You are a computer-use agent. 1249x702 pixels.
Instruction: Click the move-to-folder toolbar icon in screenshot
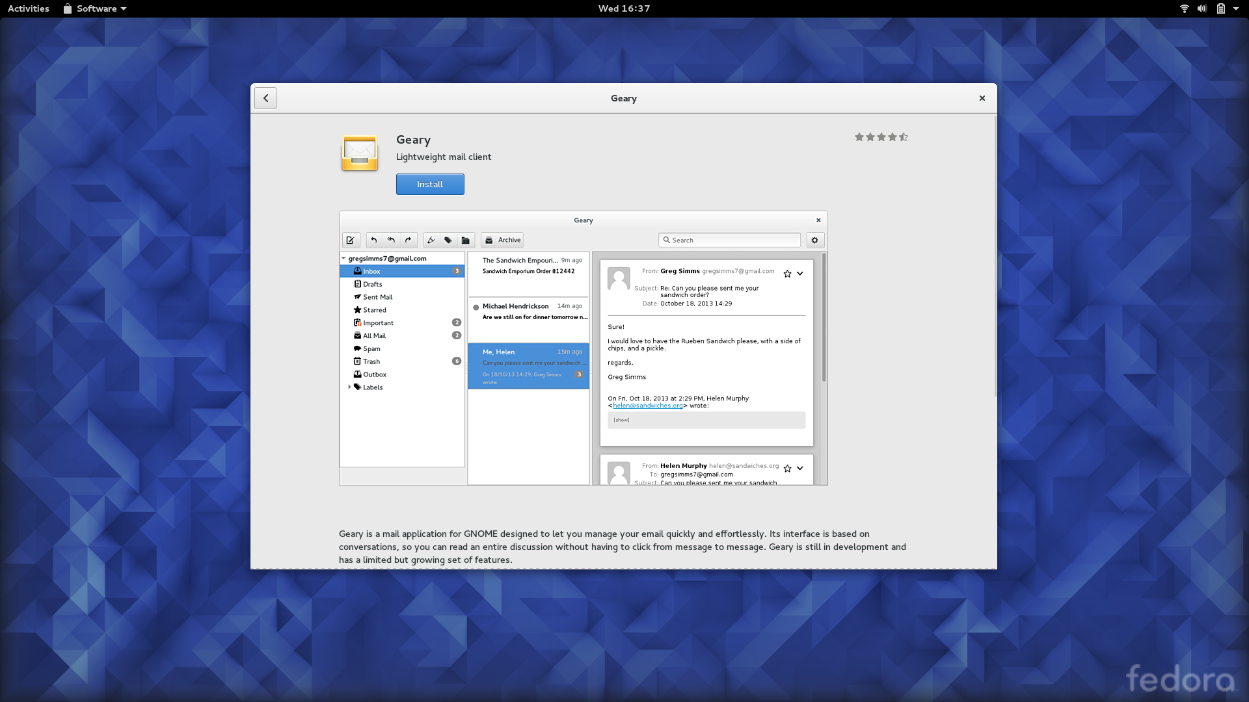[466, 240]
